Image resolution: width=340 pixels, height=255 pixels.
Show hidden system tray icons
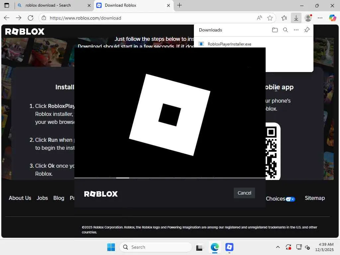coord(278,247)
